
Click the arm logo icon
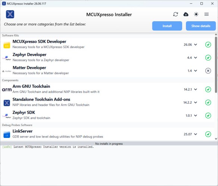[7, 89]
